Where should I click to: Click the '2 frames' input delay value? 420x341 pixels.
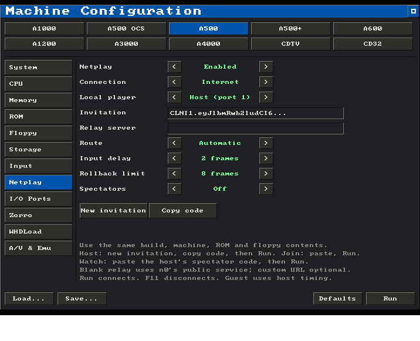[x=220, y=158]
